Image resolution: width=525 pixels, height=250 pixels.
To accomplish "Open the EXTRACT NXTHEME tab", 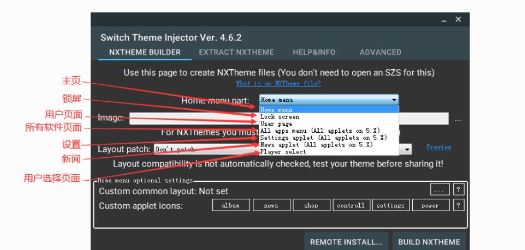I will (x=236, y=52).
